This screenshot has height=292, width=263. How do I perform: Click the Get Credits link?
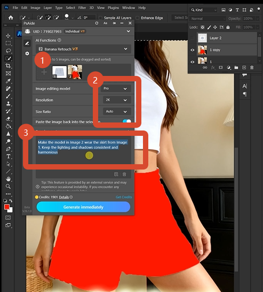pyautogui.click(x=124, y=197)
